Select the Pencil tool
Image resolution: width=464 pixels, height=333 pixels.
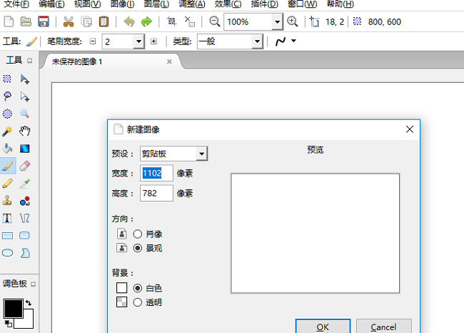[7, 184]
